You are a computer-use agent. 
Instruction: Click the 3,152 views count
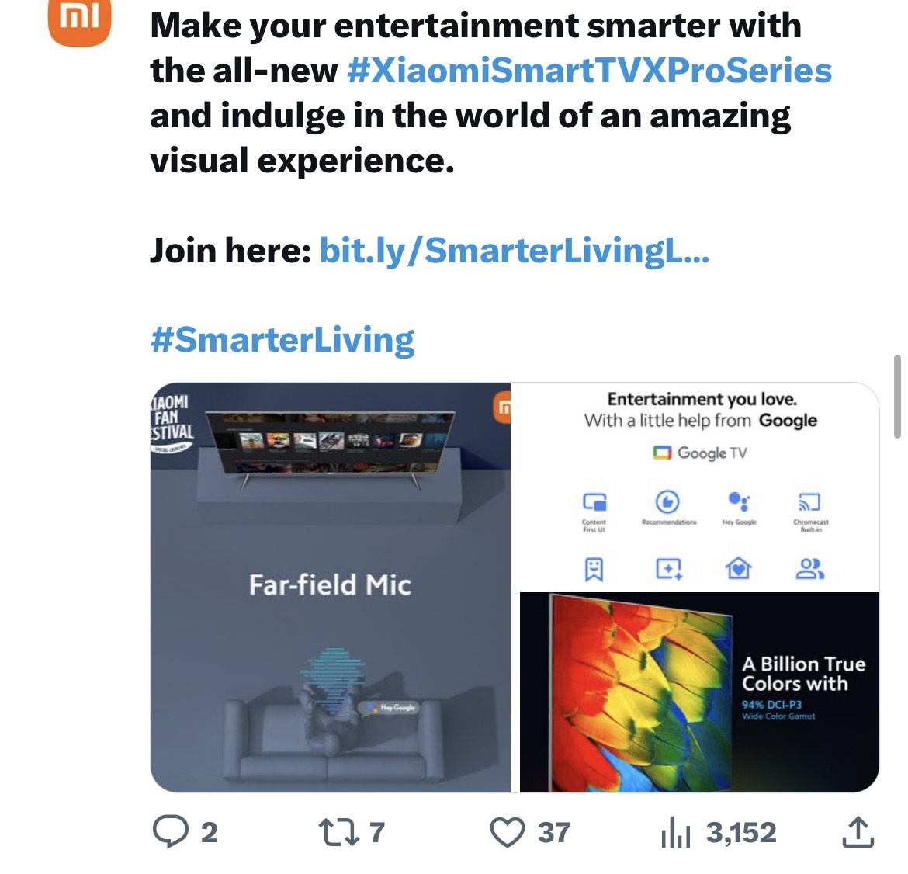pyautogui.click(x=740, y=833)
